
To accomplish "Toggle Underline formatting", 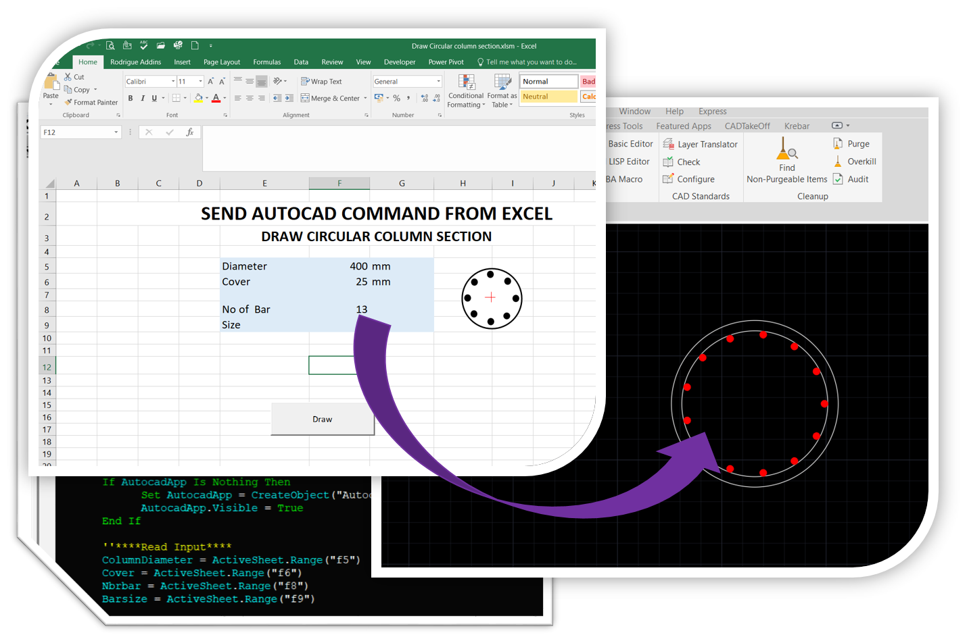I will 154,98.
